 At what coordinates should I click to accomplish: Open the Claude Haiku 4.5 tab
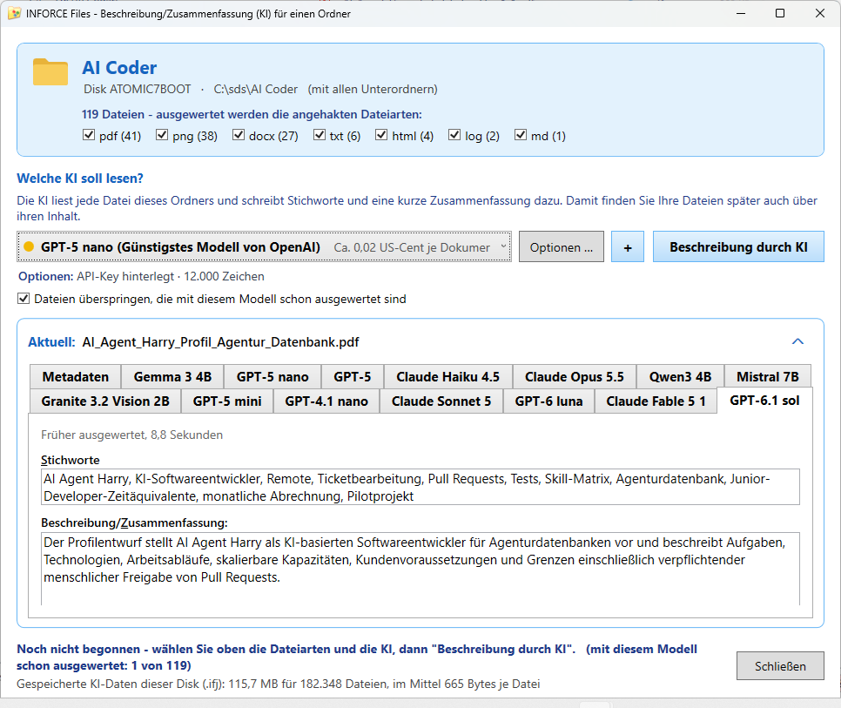coord(447,376)
